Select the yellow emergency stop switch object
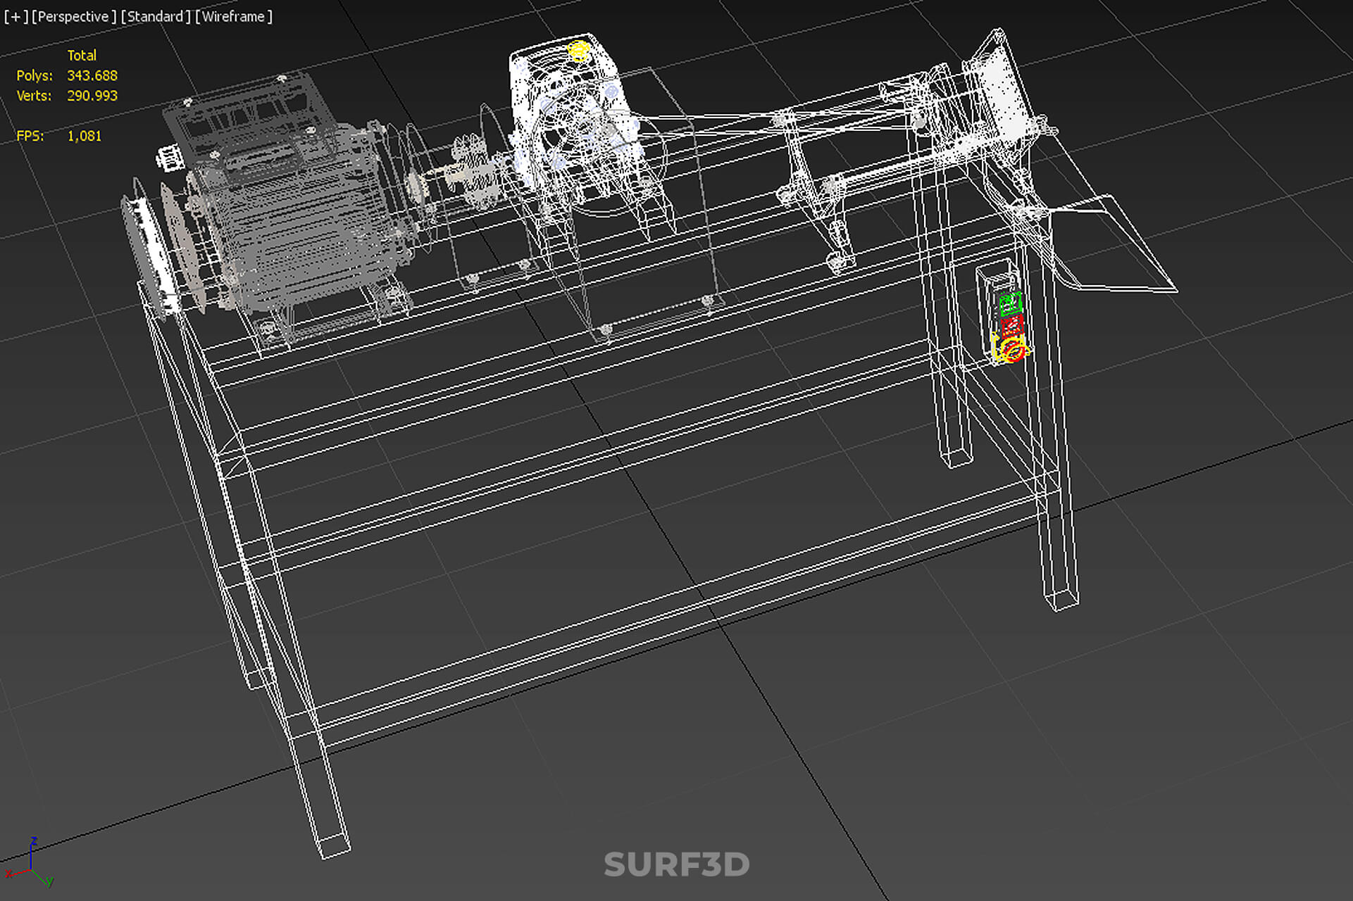Image resolution: width=1353 pixels, height=901 pixels. (1011, 349)
